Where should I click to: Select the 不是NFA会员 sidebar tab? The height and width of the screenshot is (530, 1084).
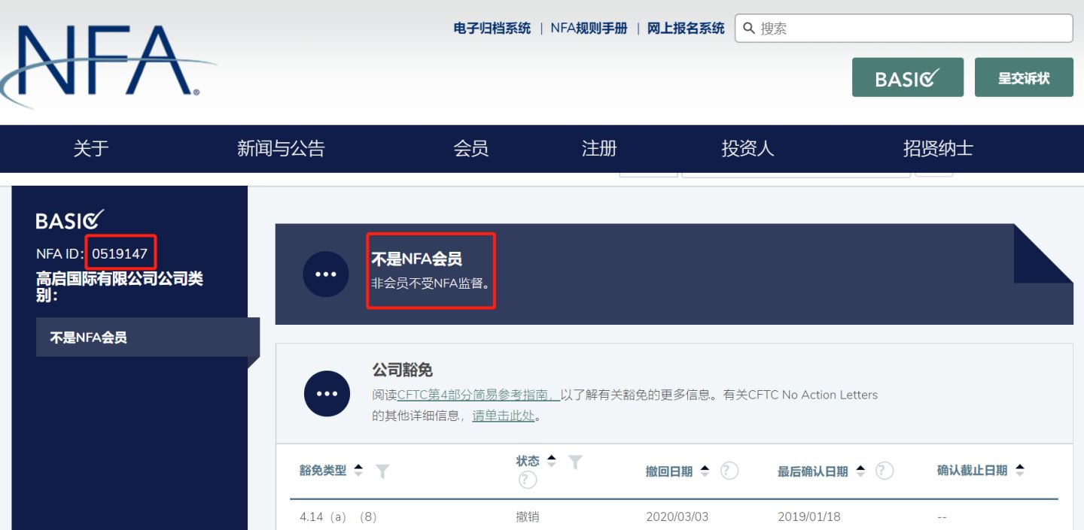tap(148, 337)
